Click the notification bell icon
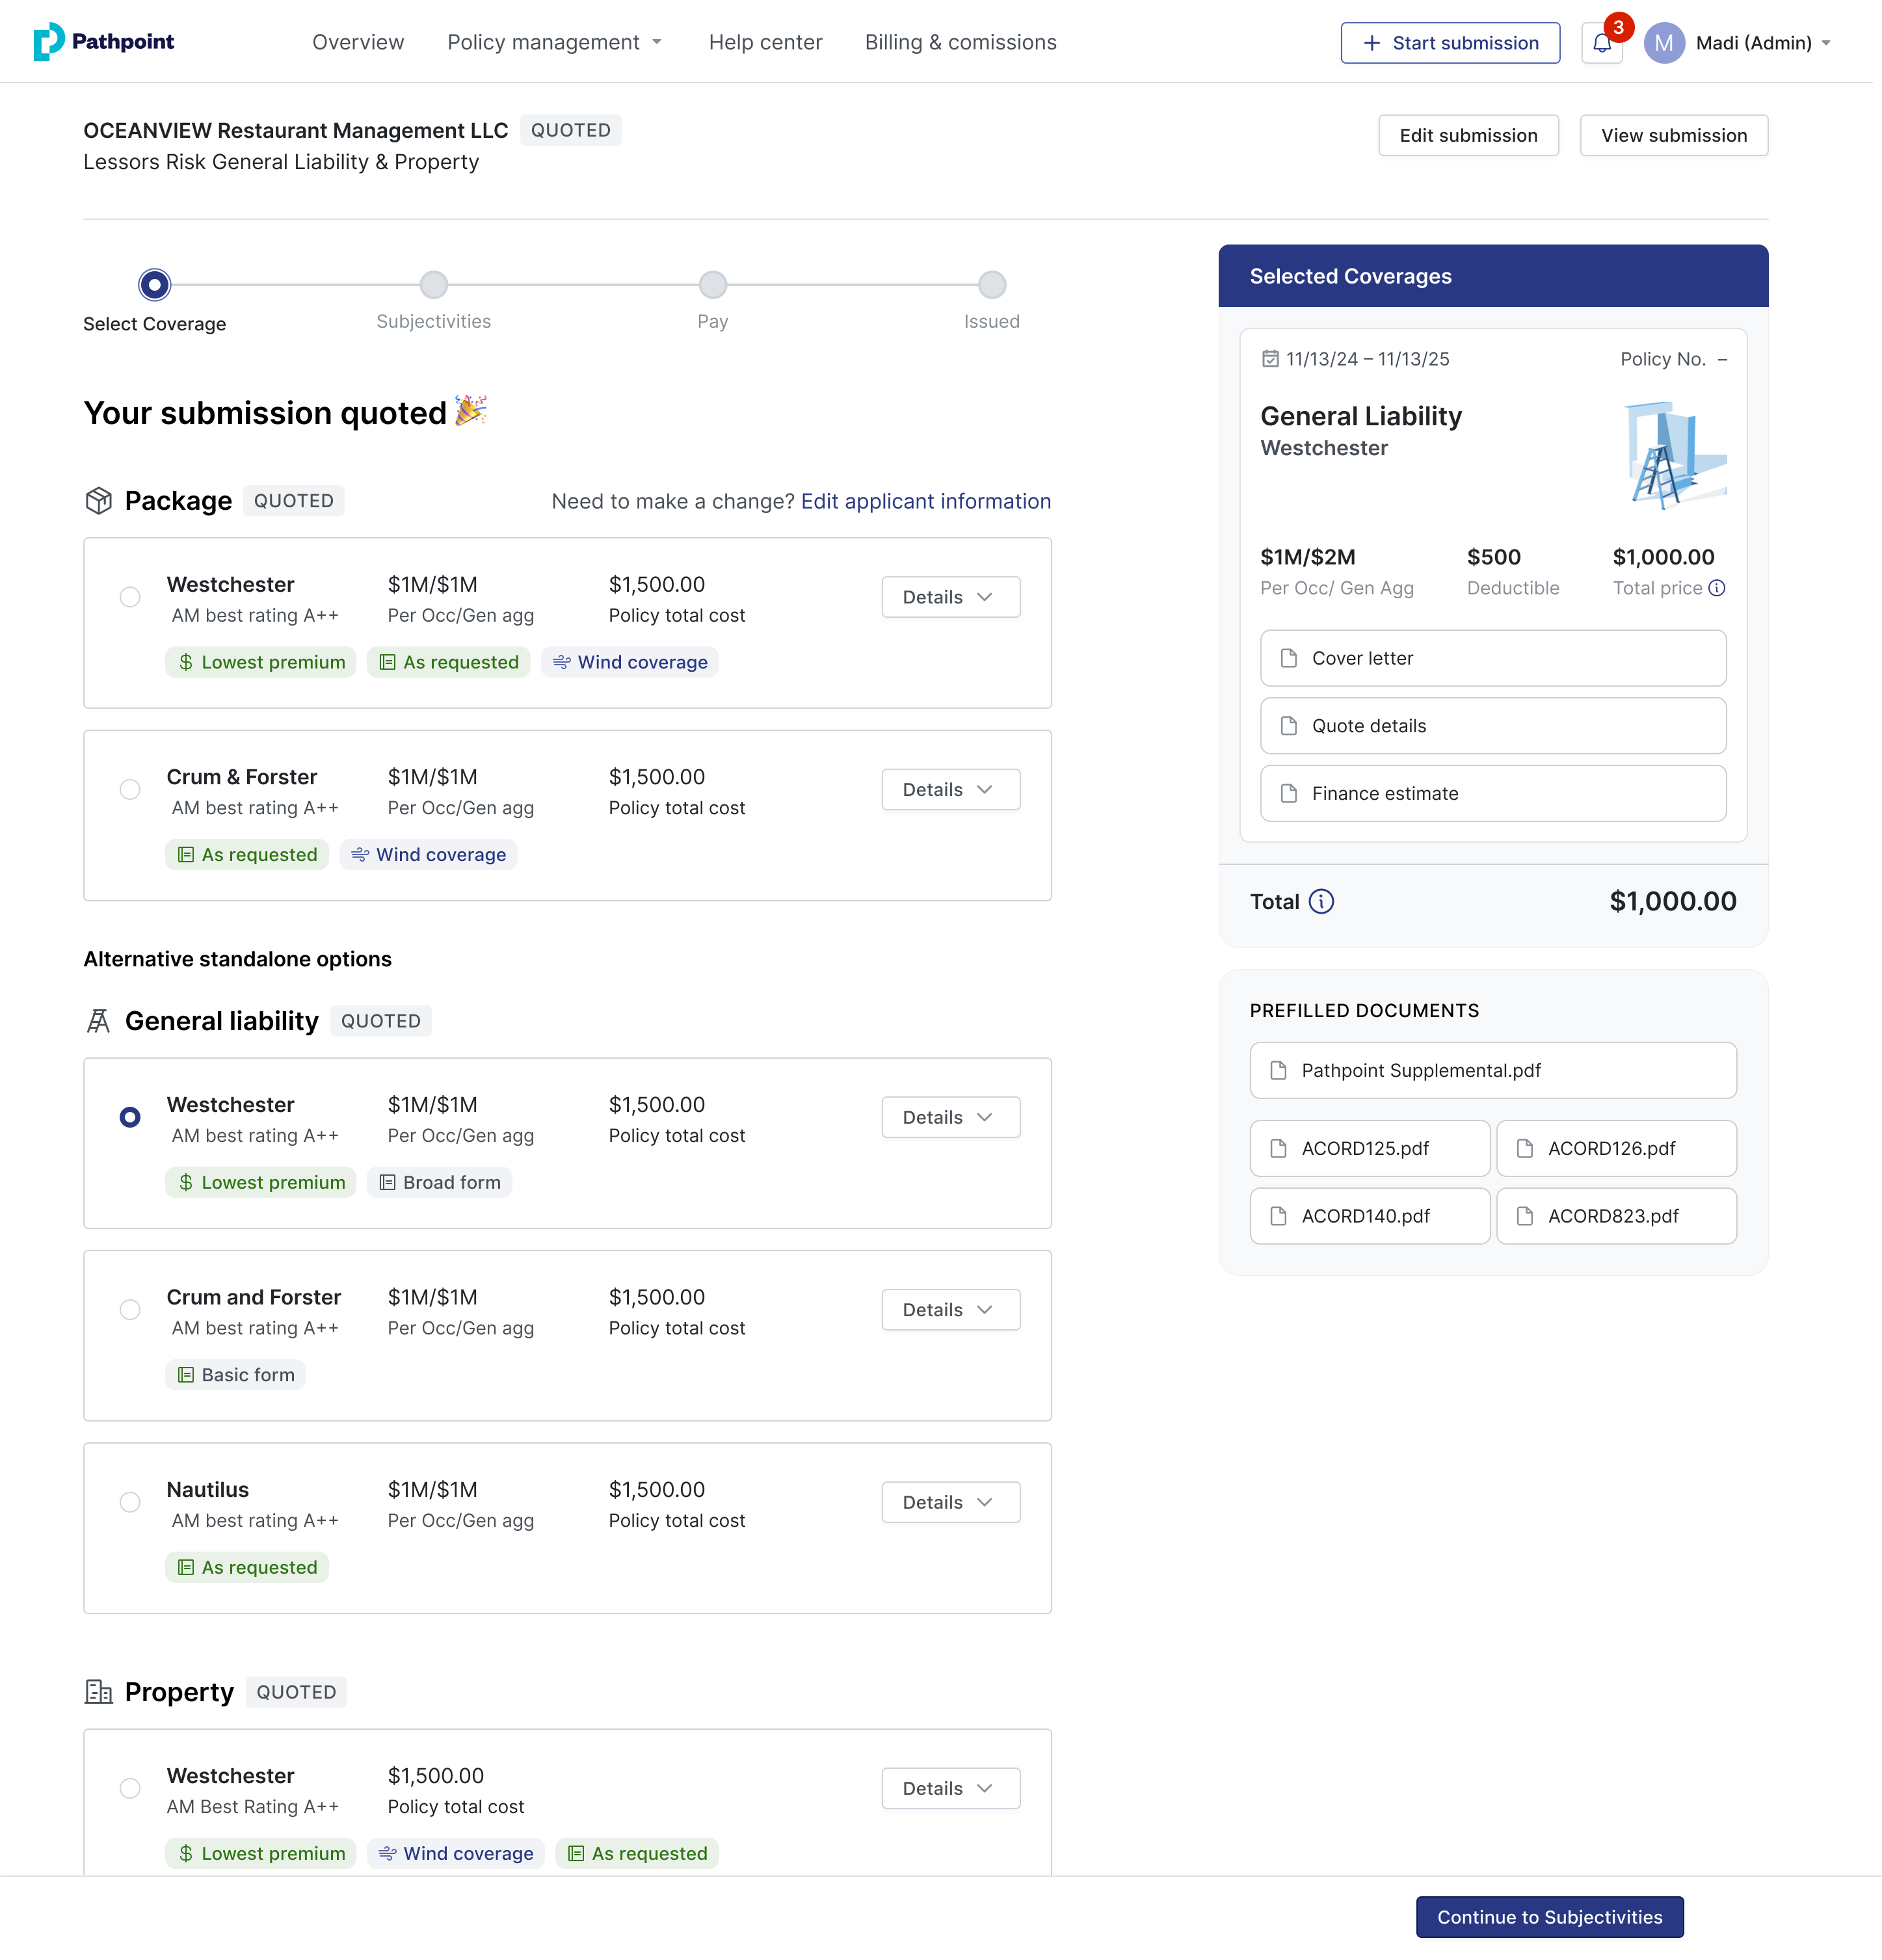 tap(1601, 43)
